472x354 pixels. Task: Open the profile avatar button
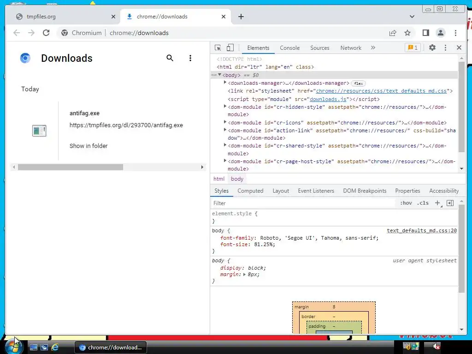click(441, 33)
